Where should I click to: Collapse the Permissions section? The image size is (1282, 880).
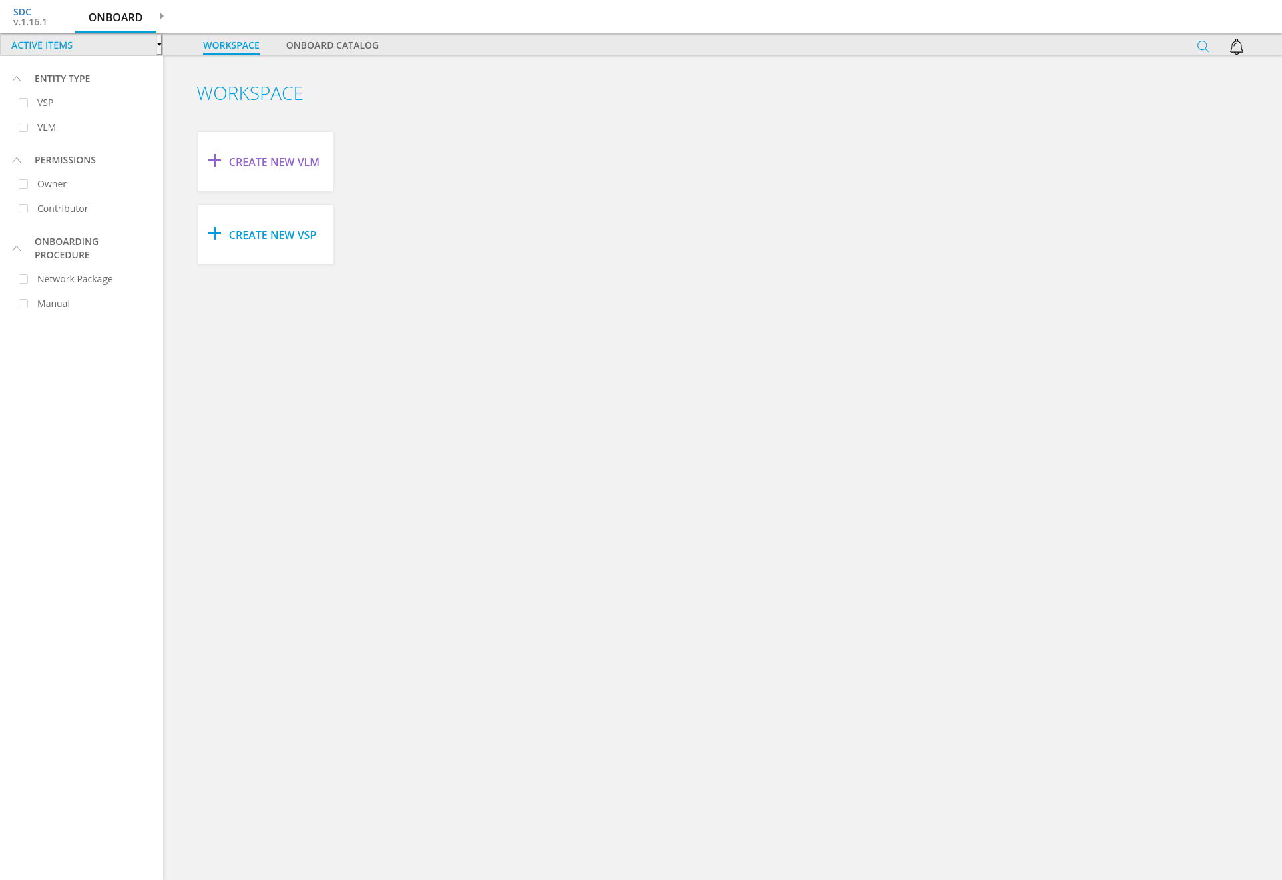pos(17,160)
